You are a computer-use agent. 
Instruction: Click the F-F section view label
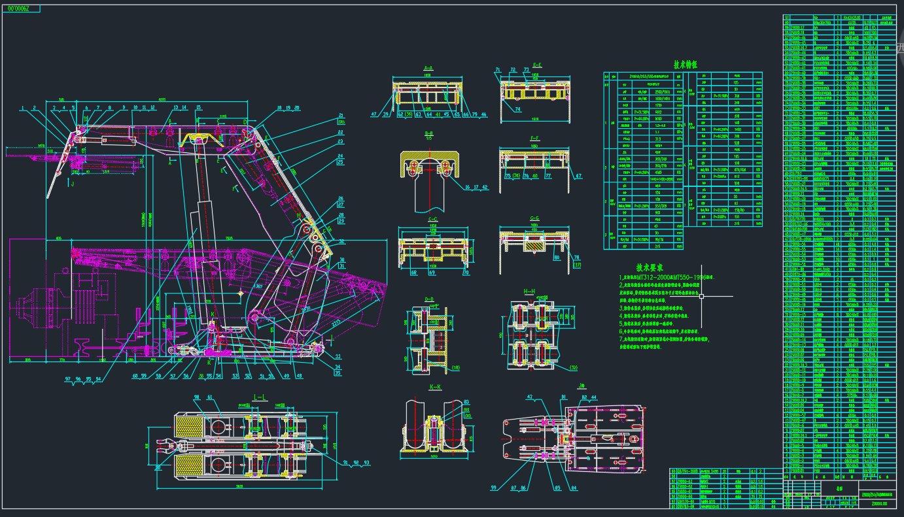point(535,139)
